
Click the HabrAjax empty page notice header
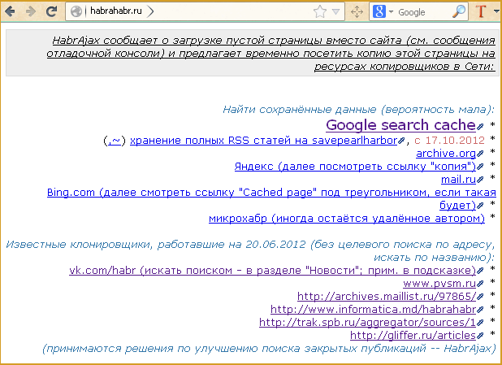coord(253,53)
